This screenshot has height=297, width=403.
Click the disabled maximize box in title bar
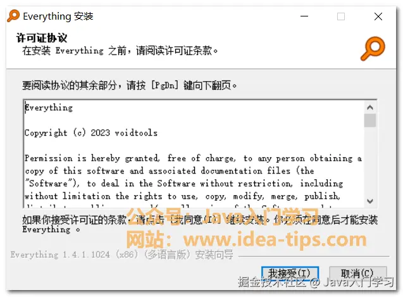tap(341, 16)
